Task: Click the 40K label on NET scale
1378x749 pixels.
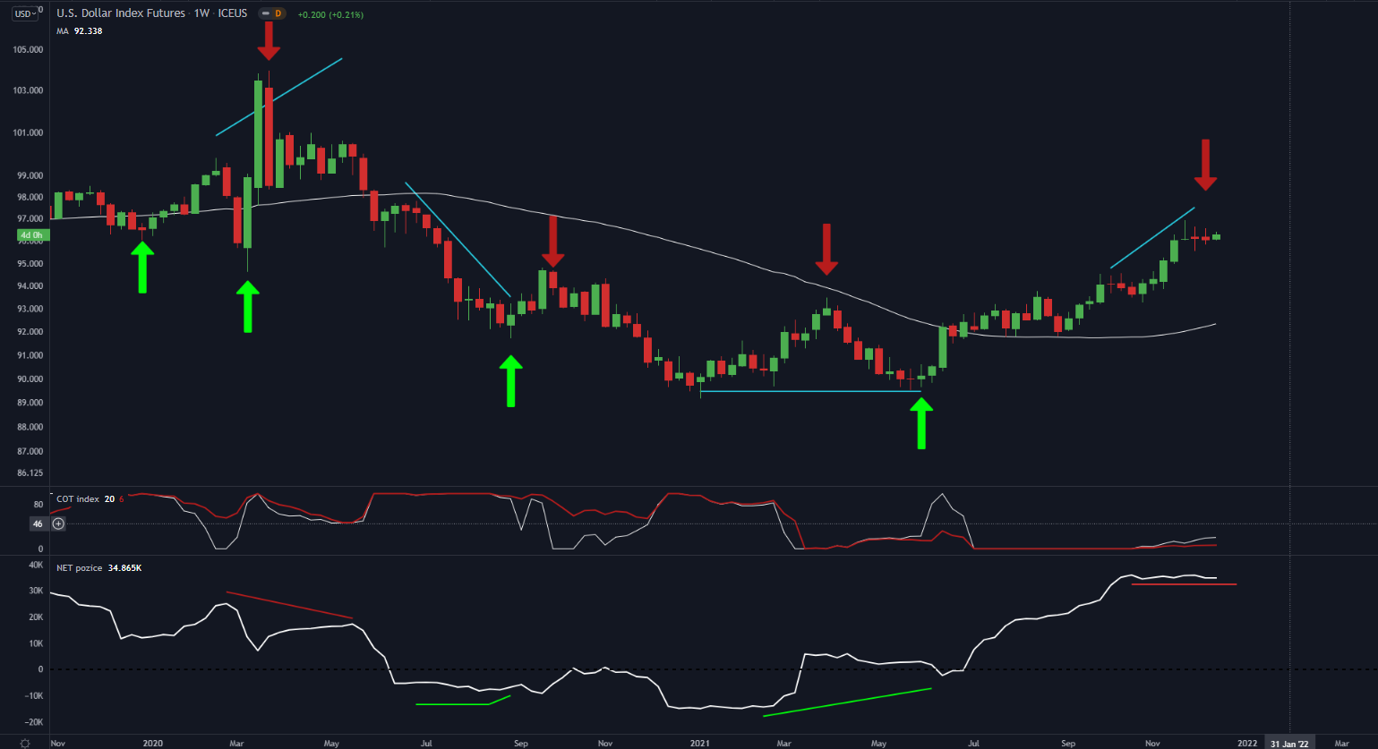Action: [x=36, y=565]
